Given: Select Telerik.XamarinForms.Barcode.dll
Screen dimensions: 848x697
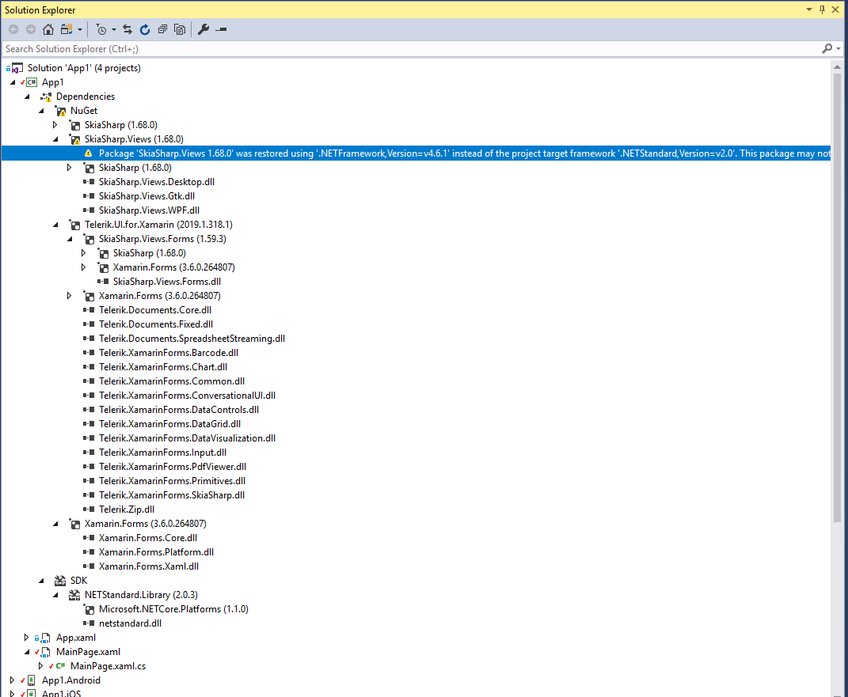Looking at the screenshot, I should 169,353.
